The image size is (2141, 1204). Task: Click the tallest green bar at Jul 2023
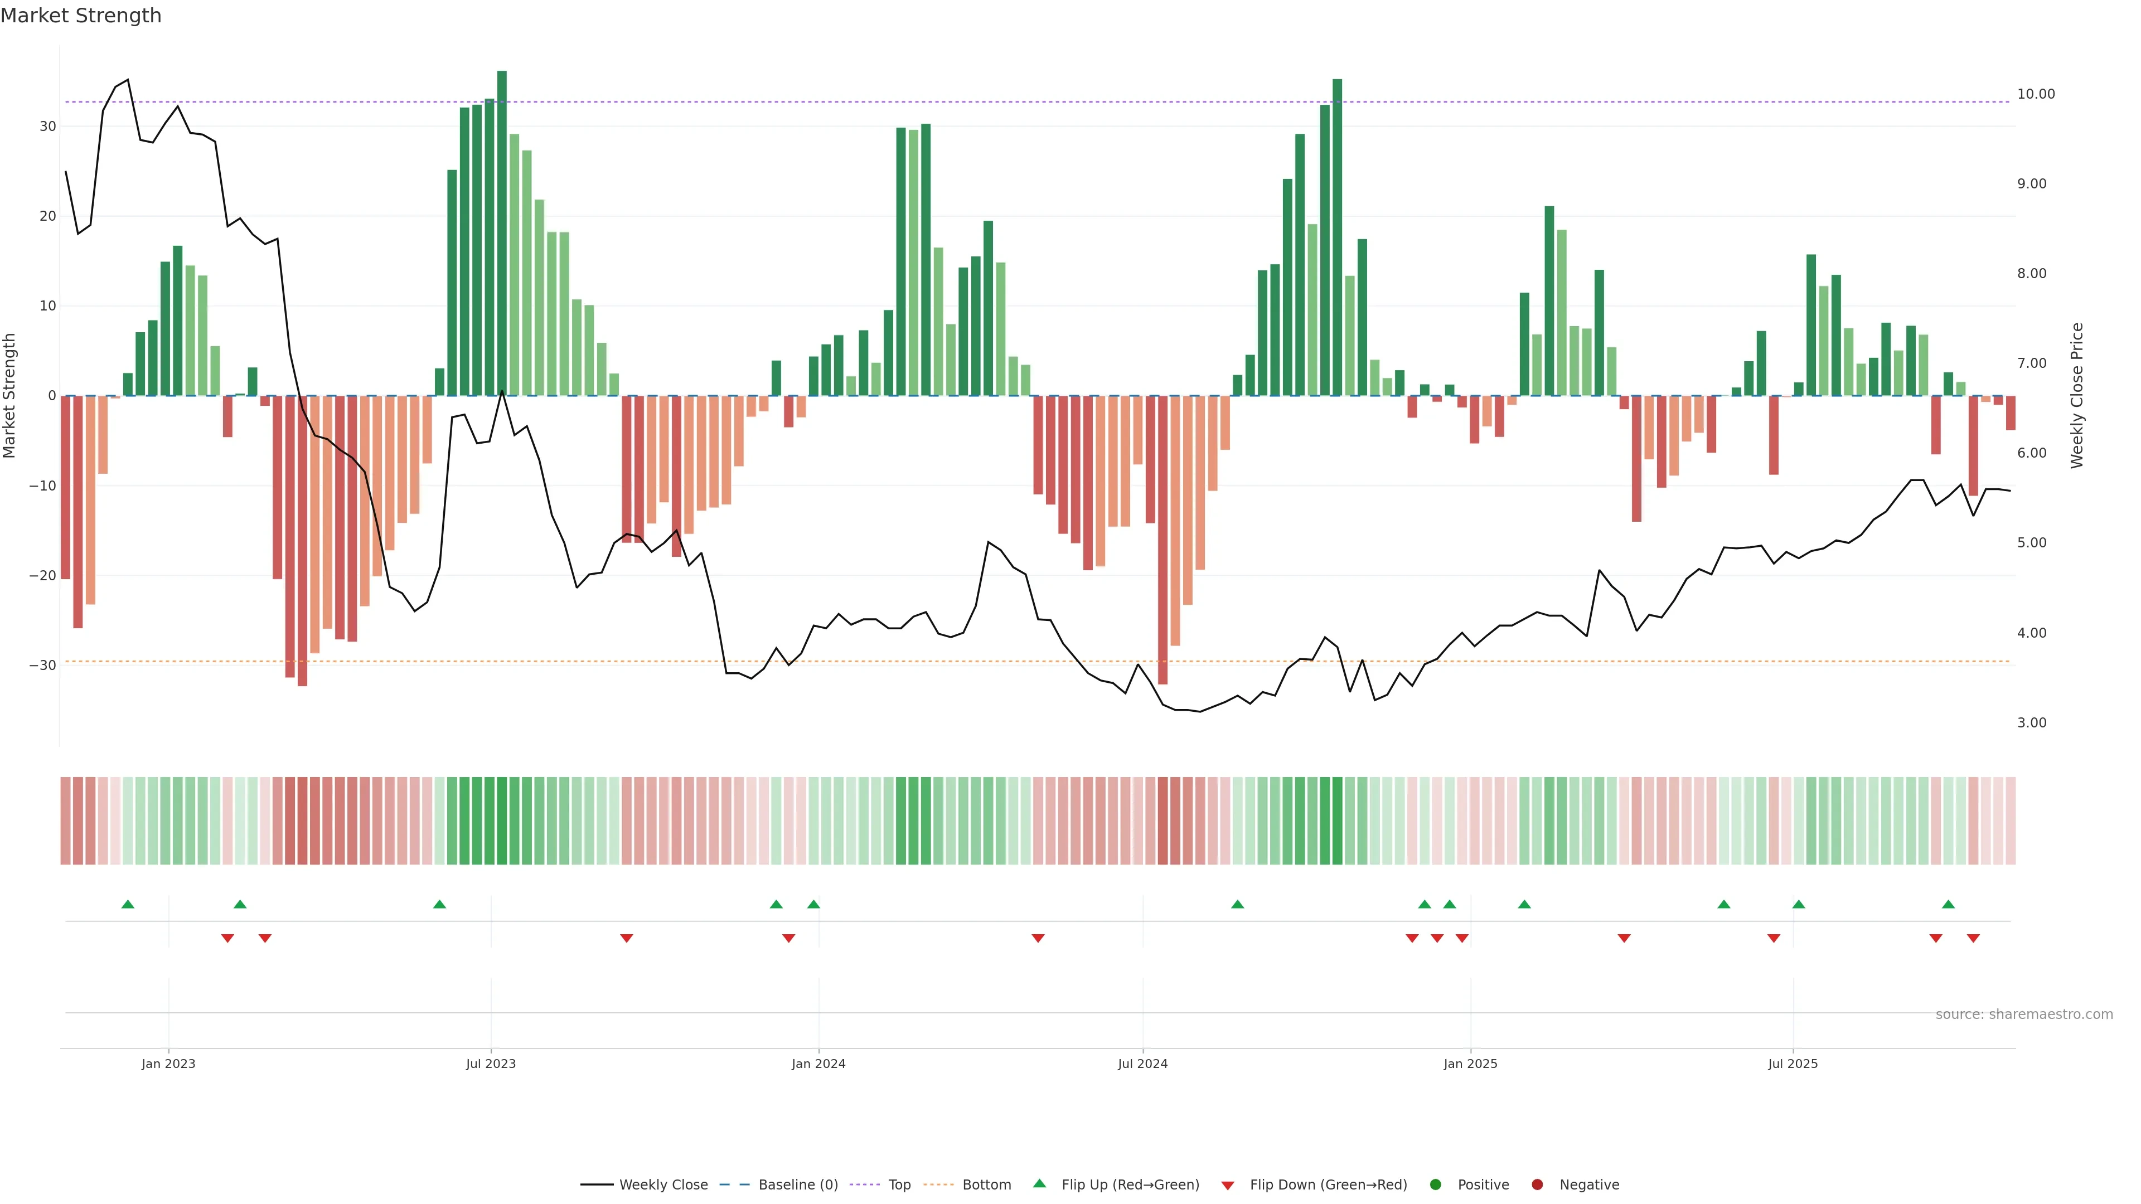(x=502, y=232)
